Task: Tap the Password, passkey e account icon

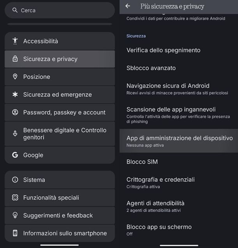Action: point(15,112)
